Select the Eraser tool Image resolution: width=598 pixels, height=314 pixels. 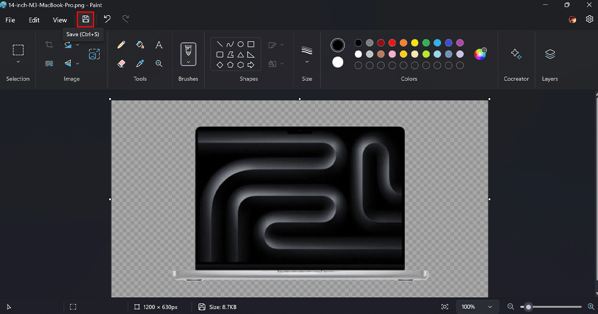coord(121,63)
